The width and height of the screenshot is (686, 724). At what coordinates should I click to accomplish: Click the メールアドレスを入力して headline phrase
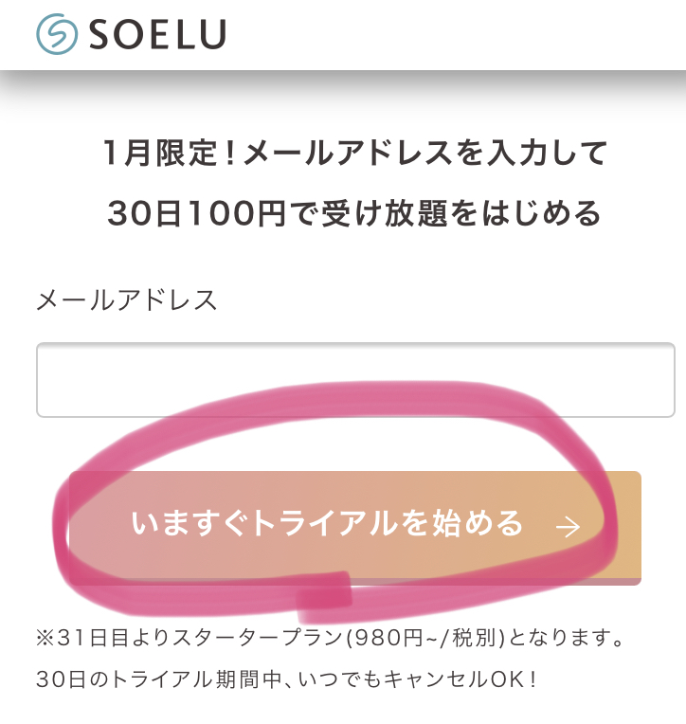coord(425,154)
